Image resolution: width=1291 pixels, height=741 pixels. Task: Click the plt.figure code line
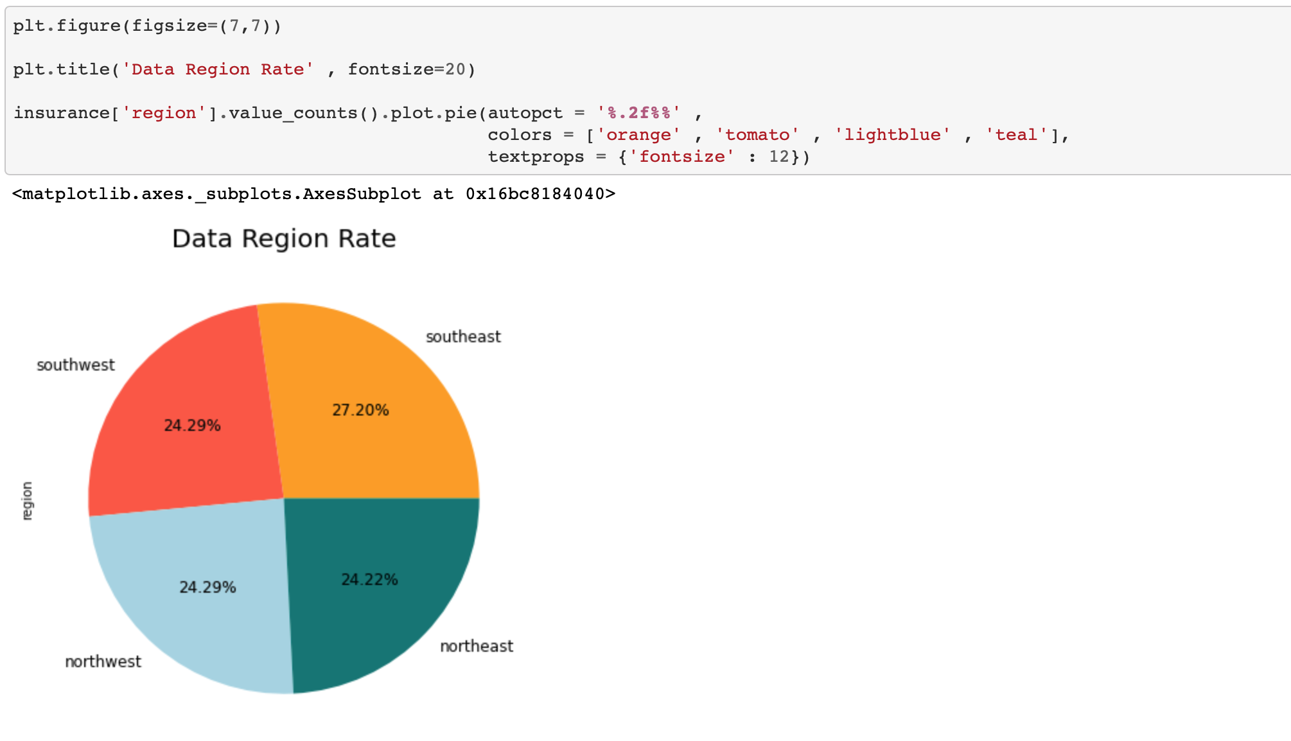click(x=147, y=26)
